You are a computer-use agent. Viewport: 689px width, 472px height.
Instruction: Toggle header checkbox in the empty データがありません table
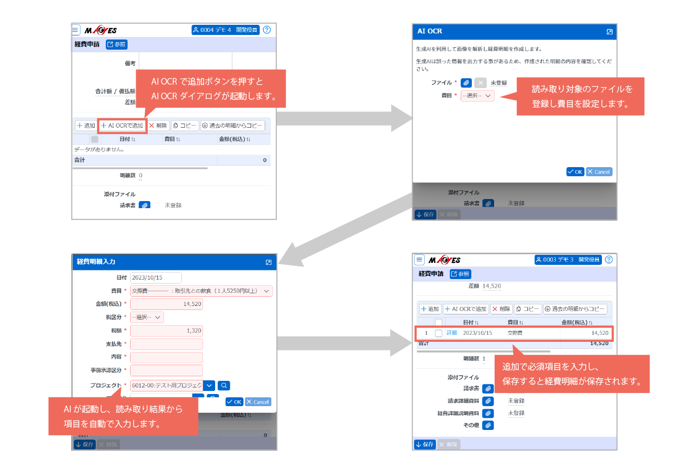(95, 139)
